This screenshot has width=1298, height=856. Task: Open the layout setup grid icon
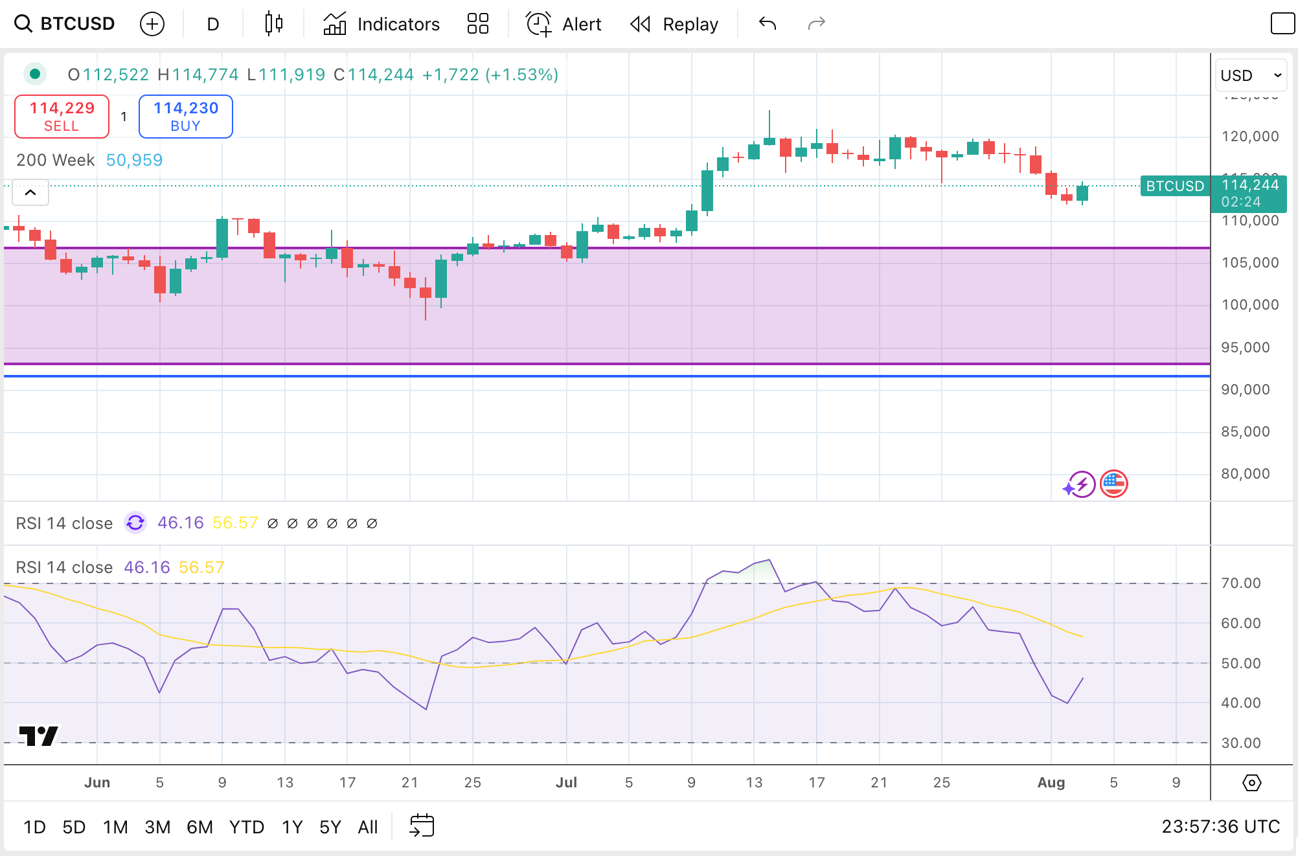tap(477, 24)
